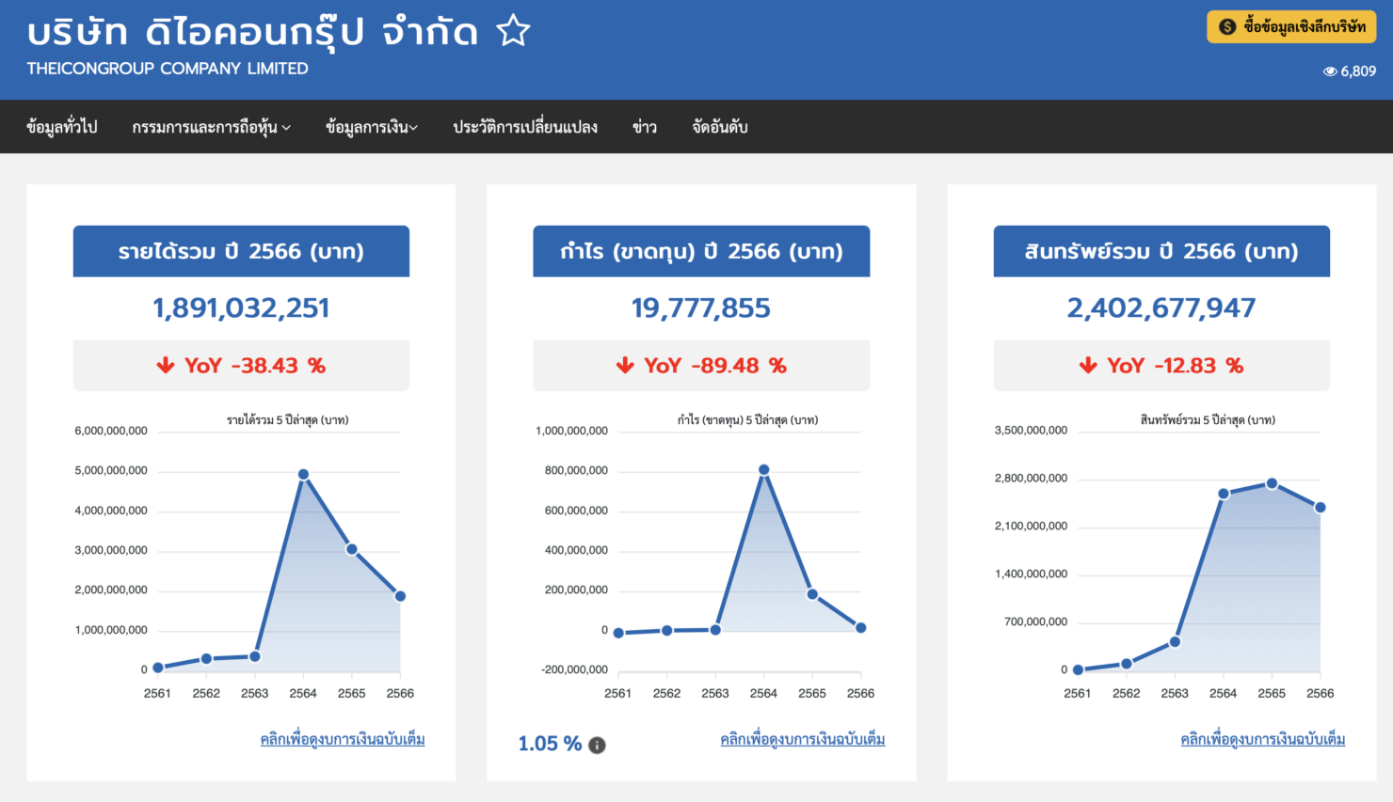The width and height of the screenshot is (1393, 802).
Task: Open full financials link under the revenue chart
Action: pos(343,740)
